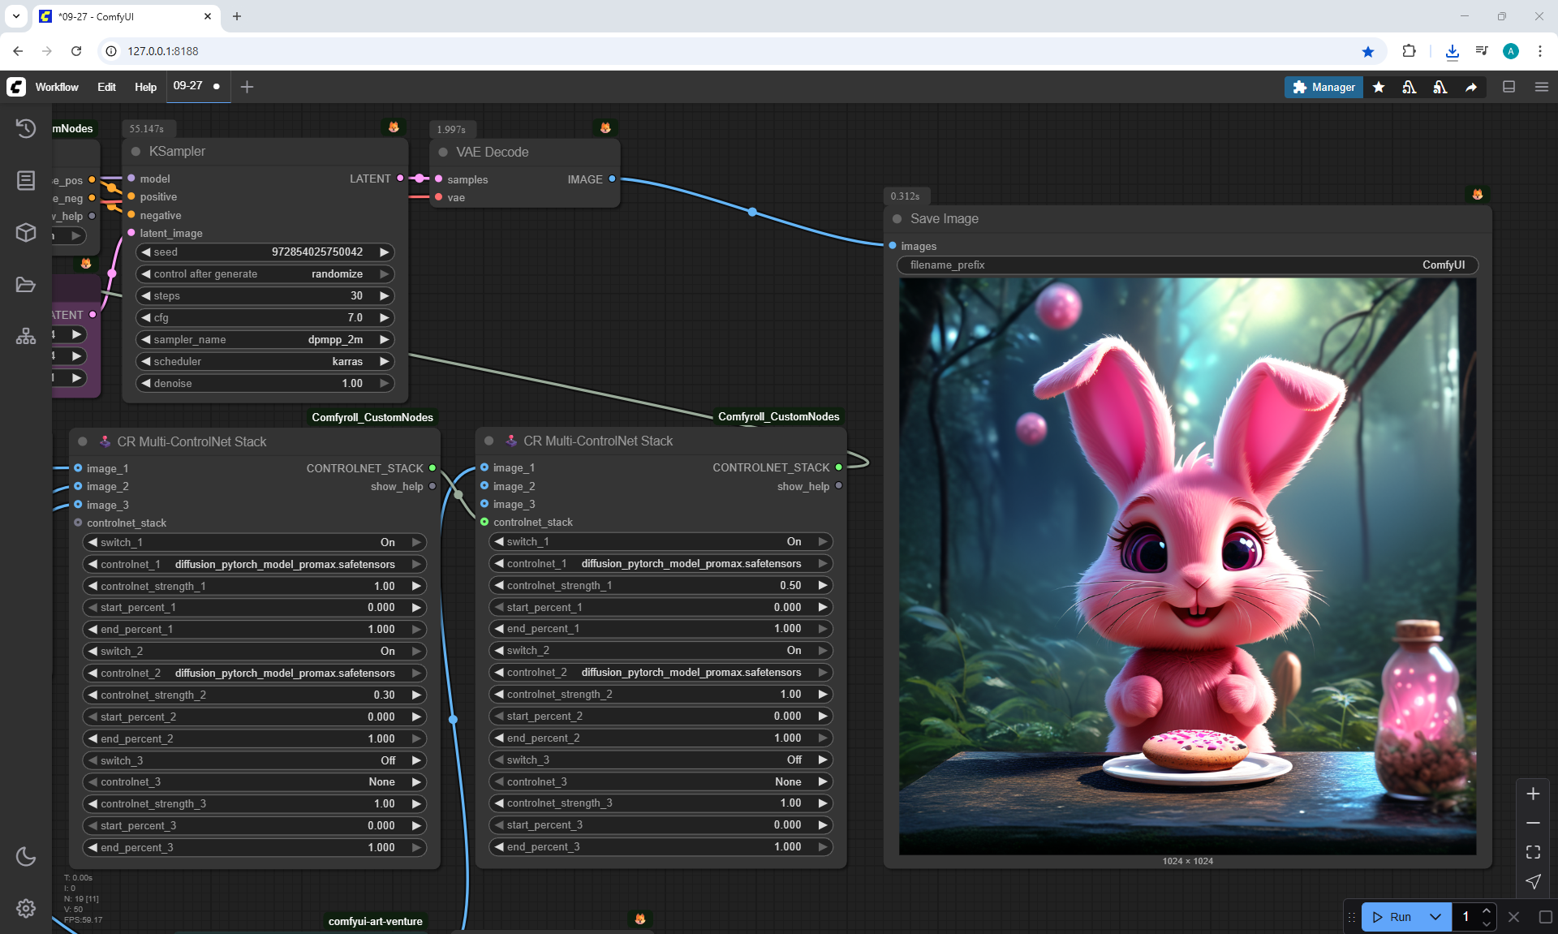The width and height of the screenshot is (1558, 934).
Task: Open the queue history sidebar icon
Action: pos(26,128)
